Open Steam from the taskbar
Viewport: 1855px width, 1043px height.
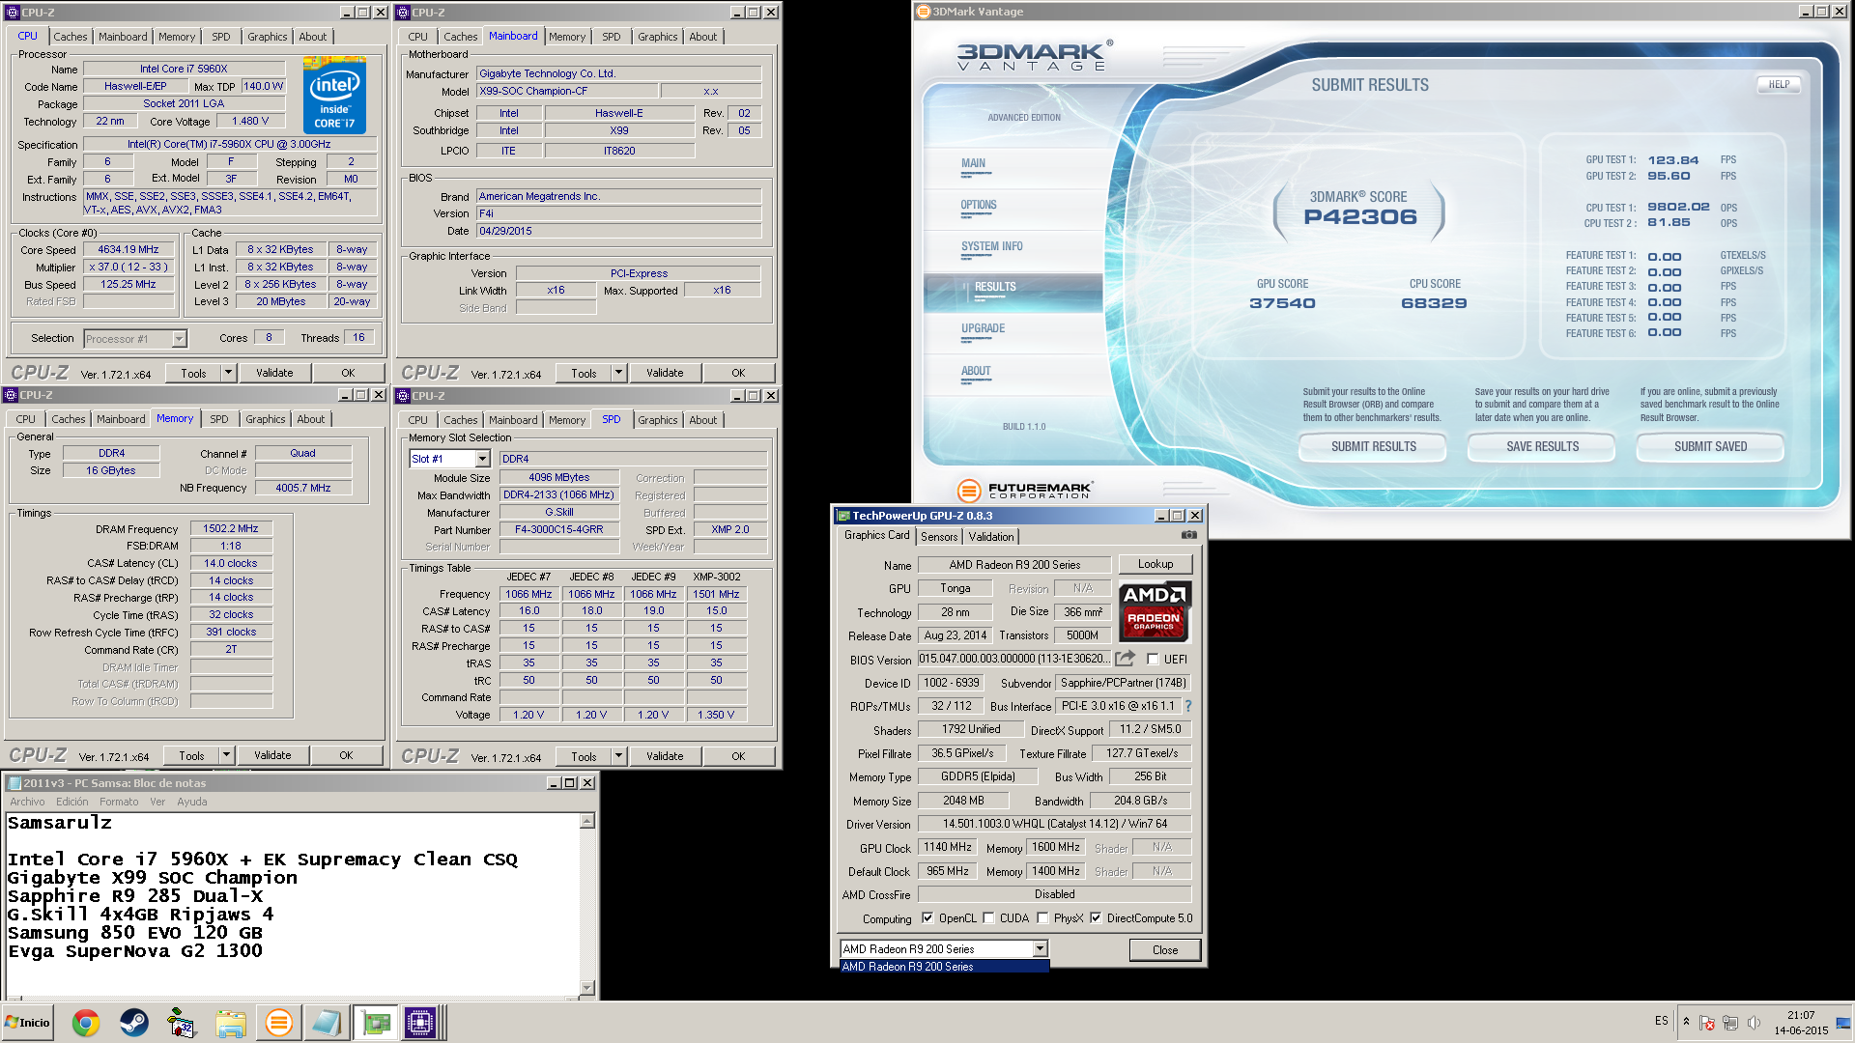134,1023
